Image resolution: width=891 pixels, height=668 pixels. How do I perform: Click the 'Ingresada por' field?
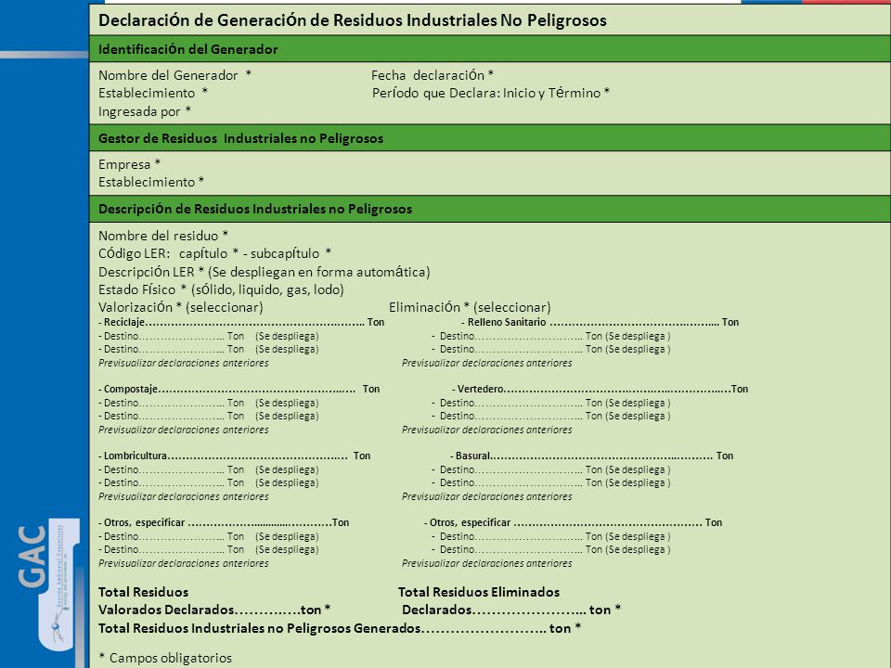tap(145, 111)
